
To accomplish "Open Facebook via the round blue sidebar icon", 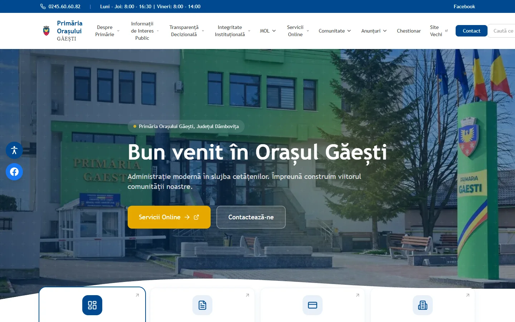I will tap(14, 172).
